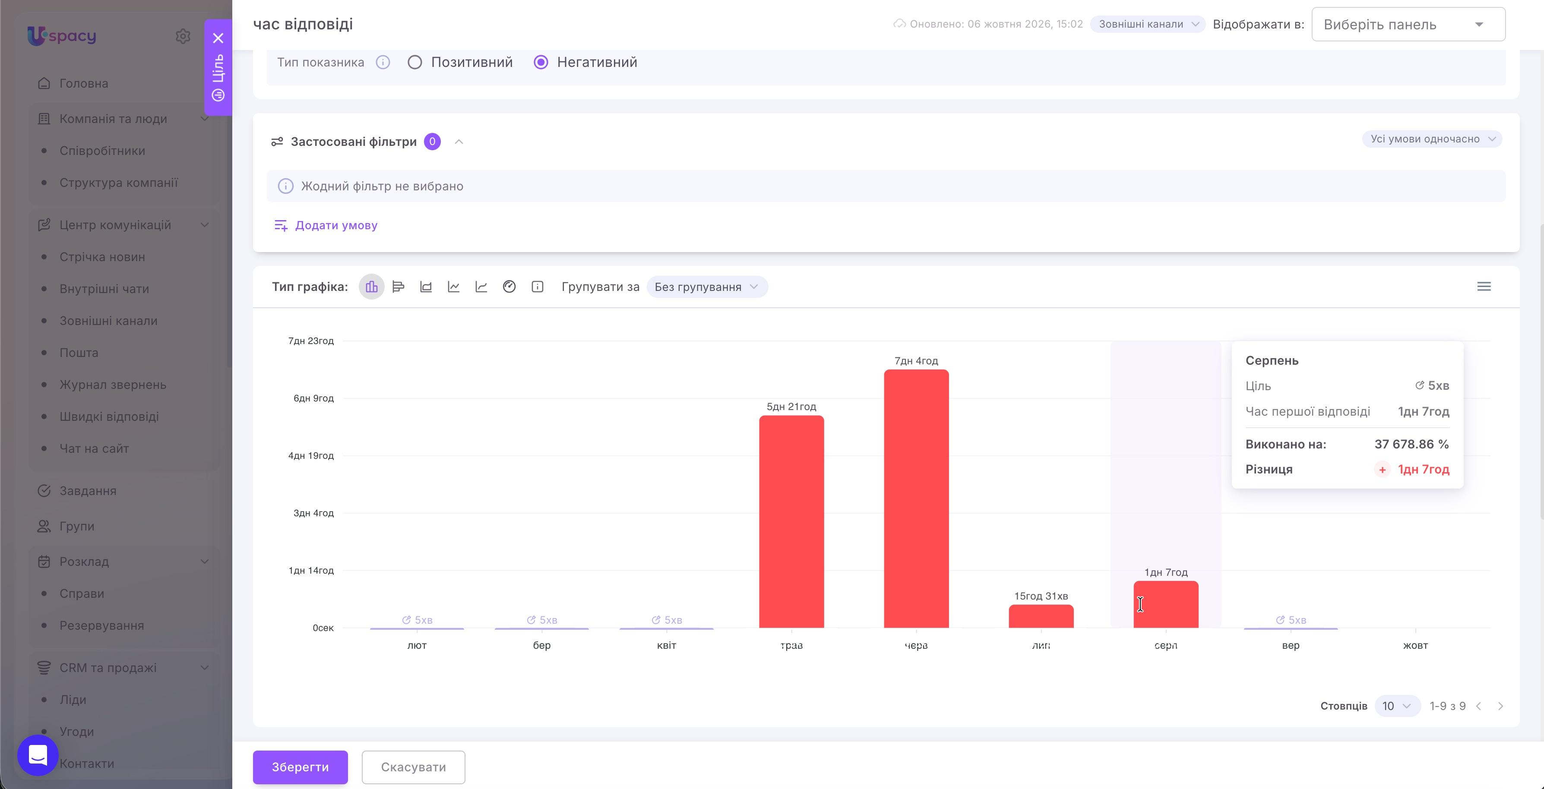Click the Додати умову link
The height and width of the screenshot is (789, 1544).
(x=336, y=226)
